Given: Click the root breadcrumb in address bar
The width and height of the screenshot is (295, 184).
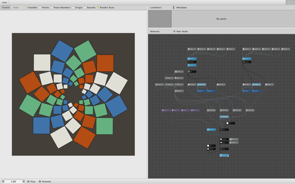Looking at the screenshot, I should (x=4, y=2).
